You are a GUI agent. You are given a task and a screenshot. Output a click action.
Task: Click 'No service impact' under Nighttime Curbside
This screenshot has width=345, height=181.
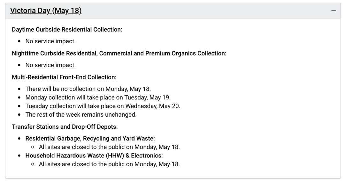pos(50,65)
